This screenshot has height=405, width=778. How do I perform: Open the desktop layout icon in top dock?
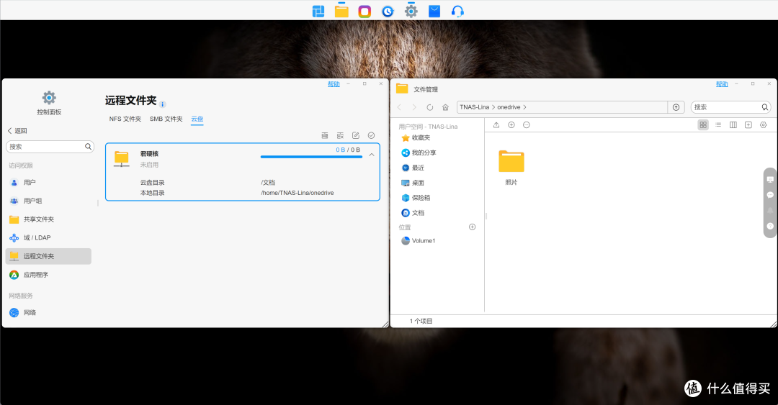[x=318, y=11]
